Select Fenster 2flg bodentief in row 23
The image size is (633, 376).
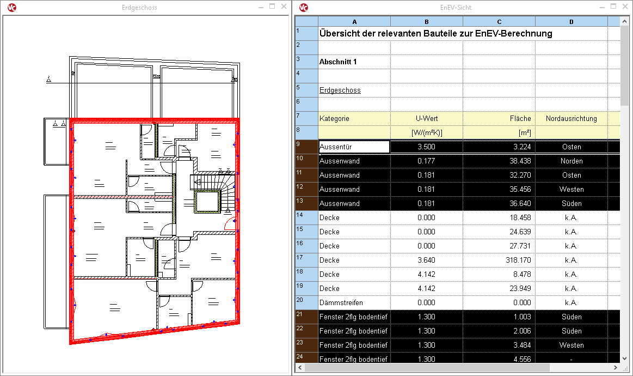click(x=354, y=345)
